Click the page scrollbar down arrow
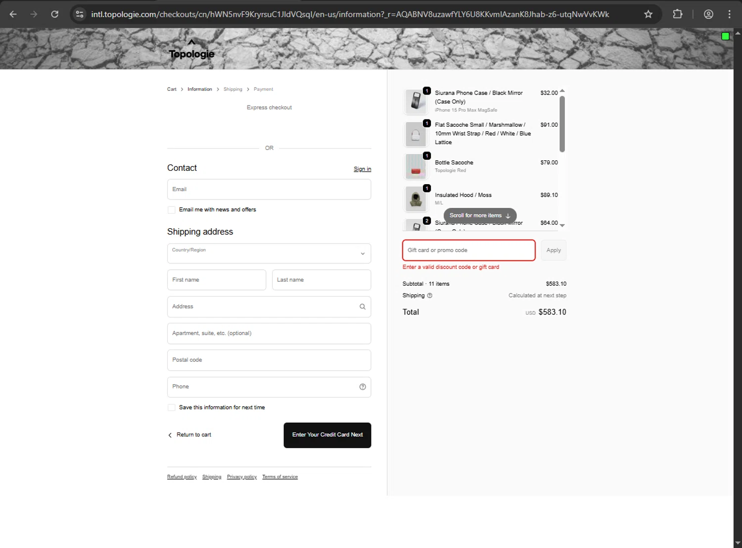742x548 pixels. click(x=738, y=543)
